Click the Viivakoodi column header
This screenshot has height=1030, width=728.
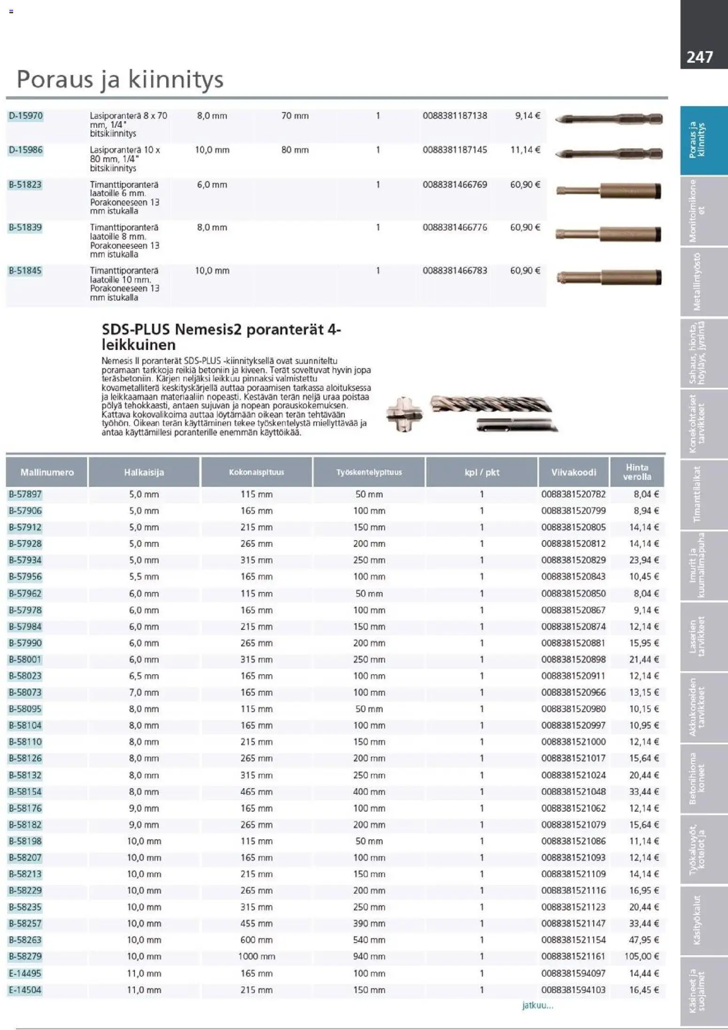pyautogui.click(x=573, y=472)
